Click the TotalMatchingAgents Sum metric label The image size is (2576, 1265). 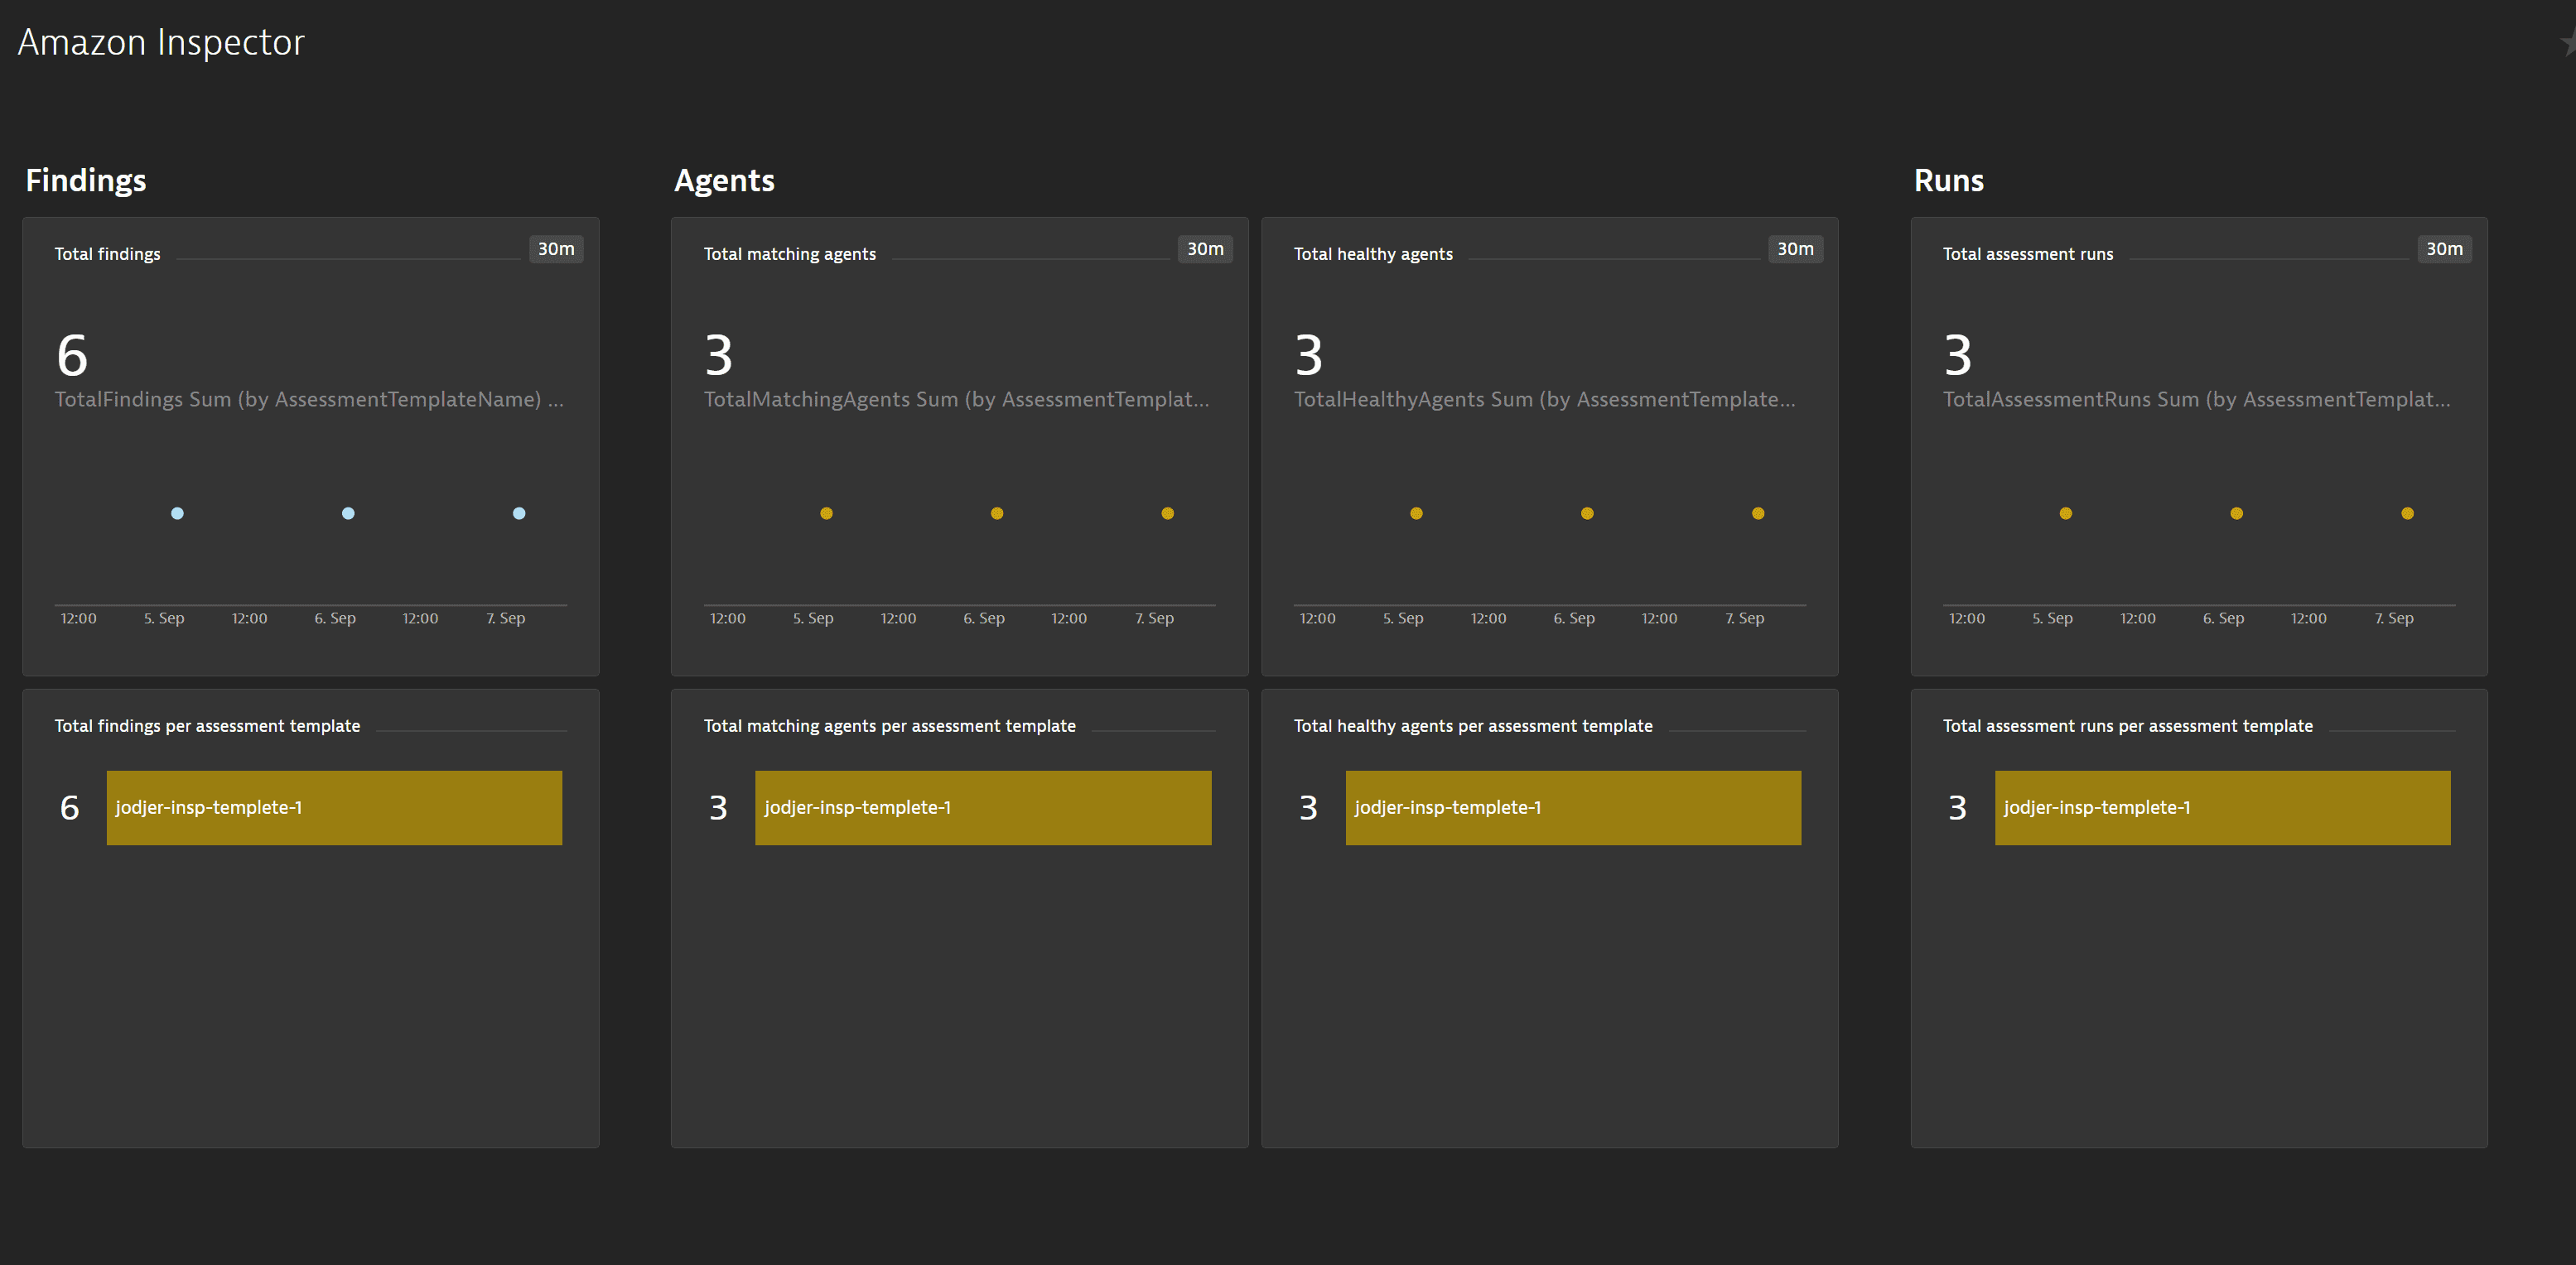click(x=956, y=400)
